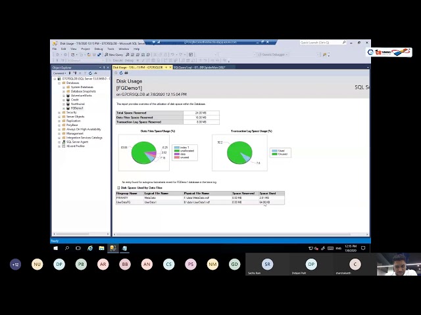Click the connect plug icon in Object Explorer

pos(70,73)
